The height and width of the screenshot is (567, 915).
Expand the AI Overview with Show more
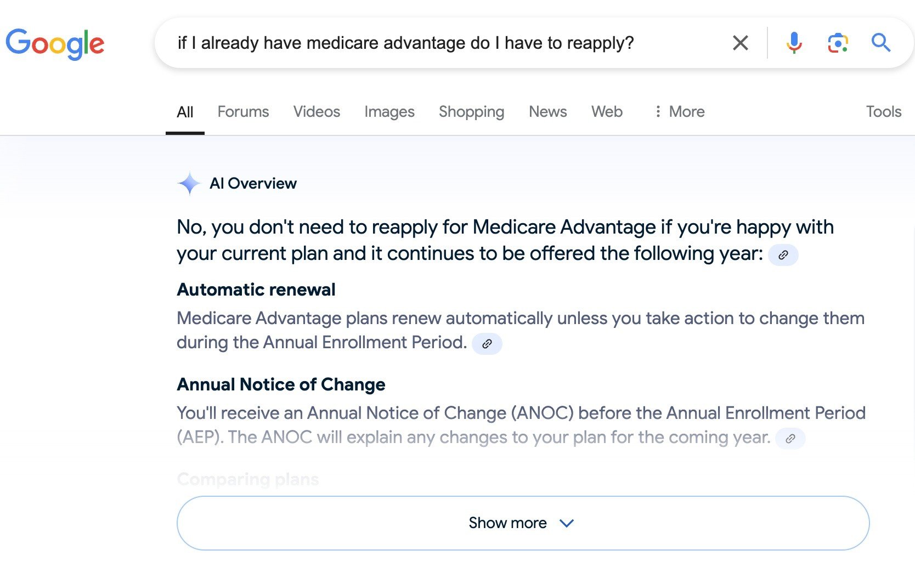click(507, 523)
